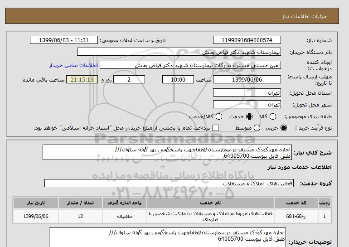The image size is (349, 247).
Task: Click the طبقه بندی موضوعی label
Action: pyautogui.click(x=308, y=116)
